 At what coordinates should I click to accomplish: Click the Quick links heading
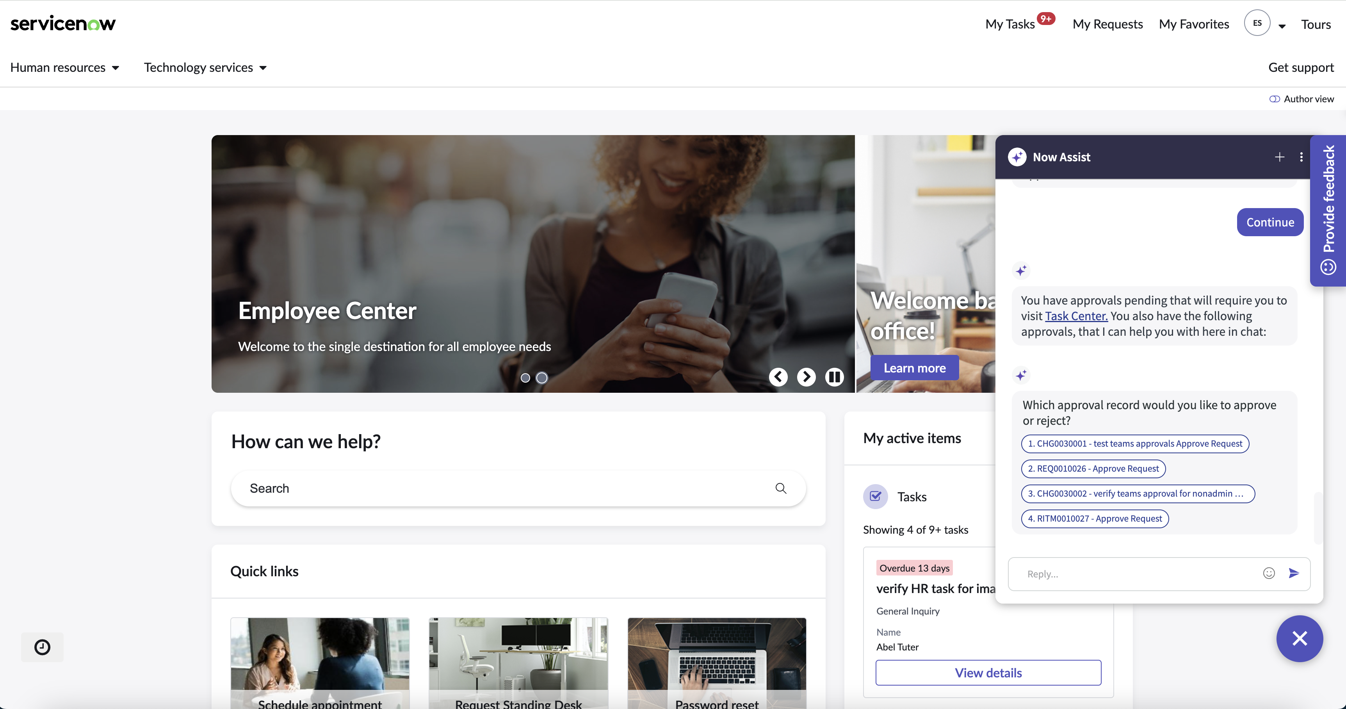click(x=264, y=571)
